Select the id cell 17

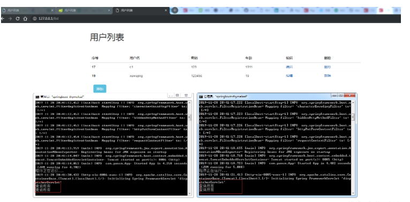[x=94, y=67]
